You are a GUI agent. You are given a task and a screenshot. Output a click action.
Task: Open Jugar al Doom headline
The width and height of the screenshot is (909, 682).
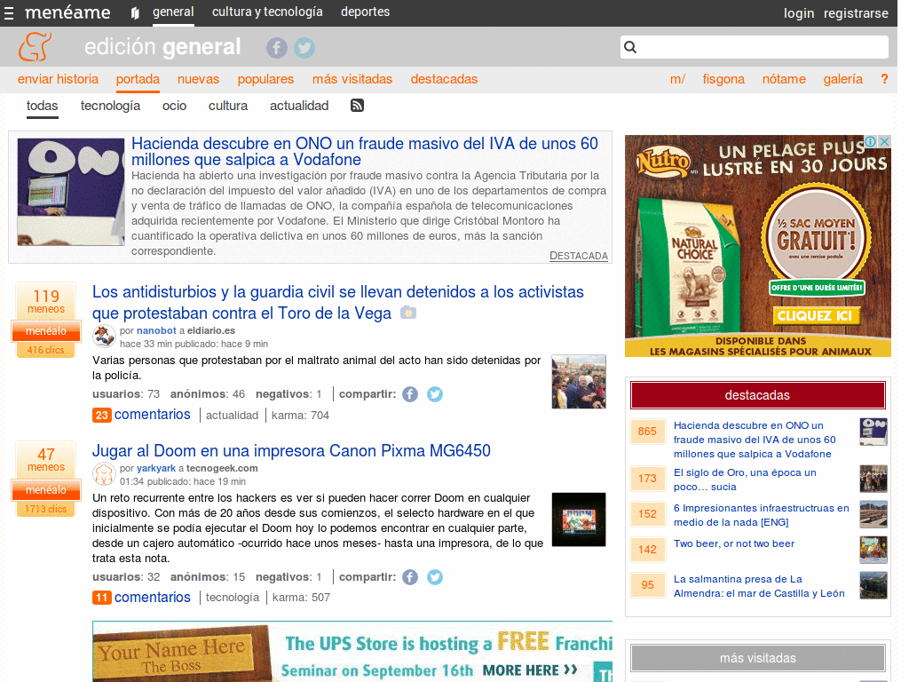pyautogui.click(x=291, y=450)
